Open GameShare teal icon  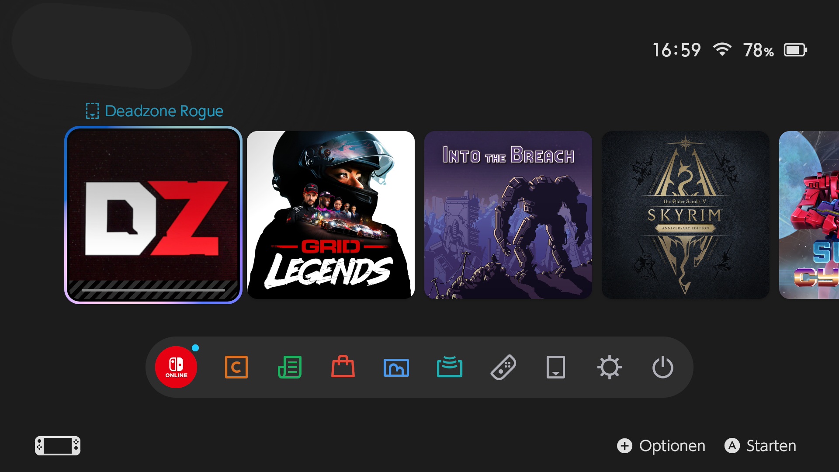(x=450, y=367)
